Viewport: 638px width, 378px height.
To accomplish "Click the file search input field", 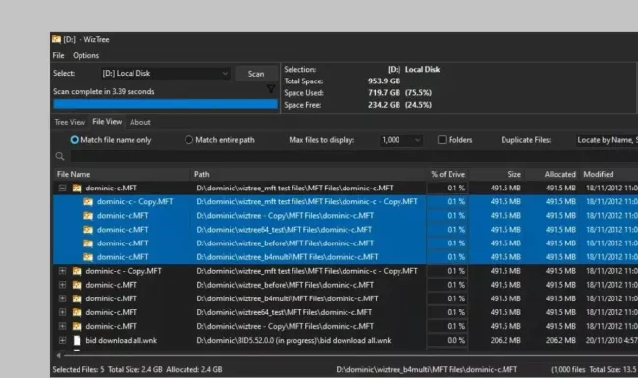I will click(354, 156).
